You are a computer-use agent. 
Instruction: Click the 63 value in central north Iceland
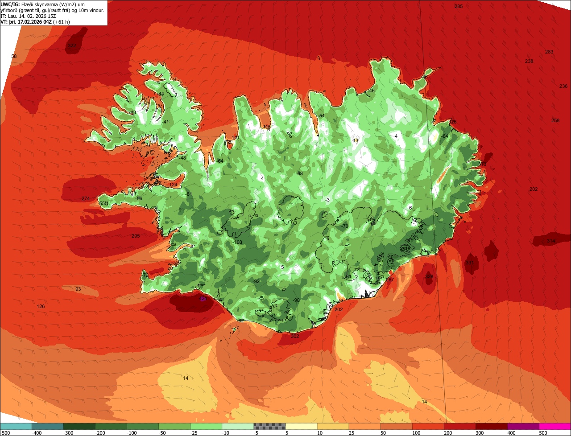point(300,174)
